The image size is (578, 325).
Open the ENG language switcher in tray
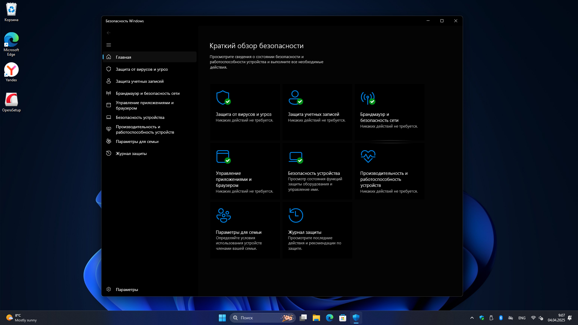522,318
